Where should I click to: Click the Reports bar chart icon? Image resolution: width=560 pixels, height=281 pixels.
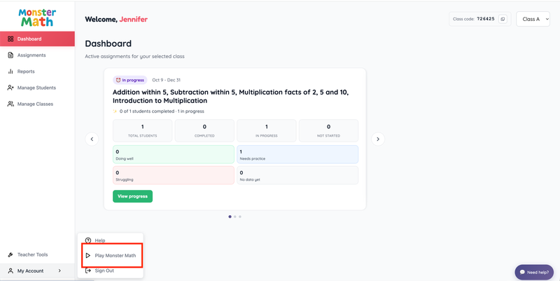(x=10, y=71)
